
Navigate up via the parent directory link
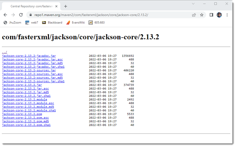click(4, 52)
